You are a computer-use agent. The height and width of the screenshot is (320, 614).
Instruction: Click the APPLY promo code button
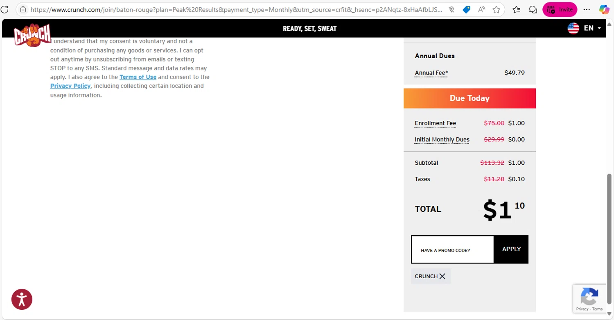tap(511, 249)
